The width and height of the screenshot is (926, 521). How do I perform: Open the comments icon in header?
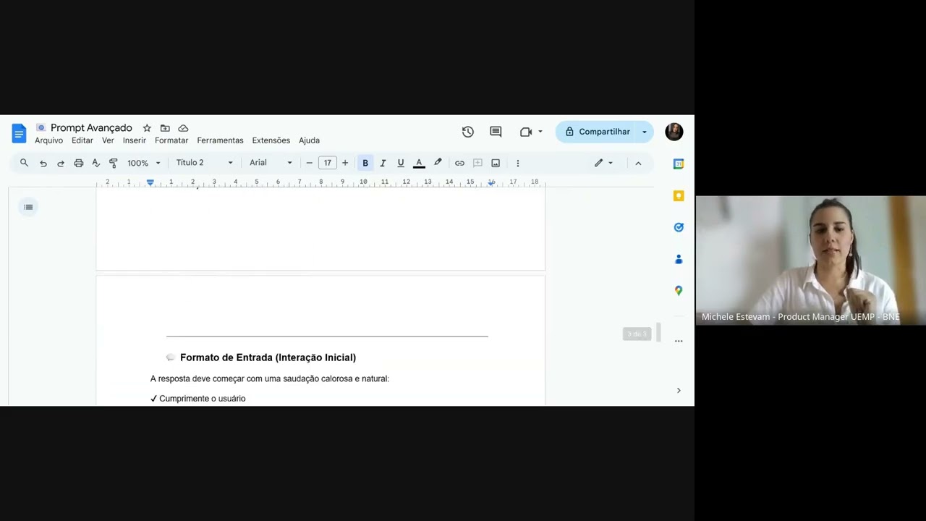tap(496, 132)
